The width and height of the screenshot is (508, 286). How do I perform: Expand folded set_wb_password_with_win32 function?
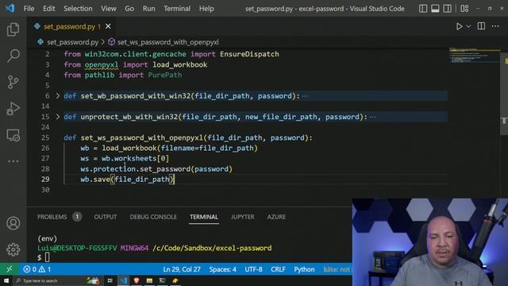(x=58, y=96)
